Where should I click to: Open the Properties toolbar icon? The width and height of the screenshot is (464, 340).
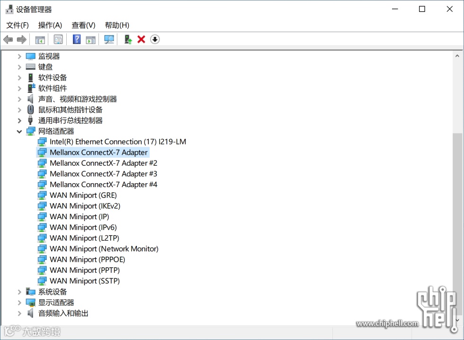pos(58,39)
